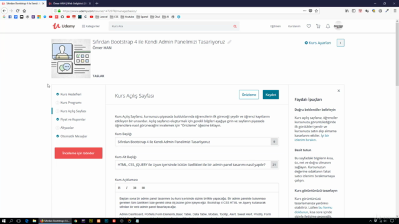Viewport: 399px width, 224px height.
Task: Open the GitHub bookmark icon
Action: (x=62, y=17)
